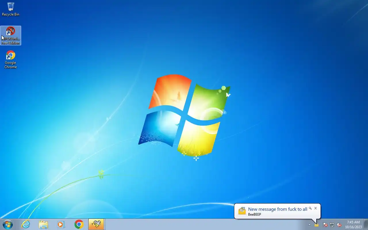Click the muted volume speaker icon
The image size is (368, 230).
[339, 225]
